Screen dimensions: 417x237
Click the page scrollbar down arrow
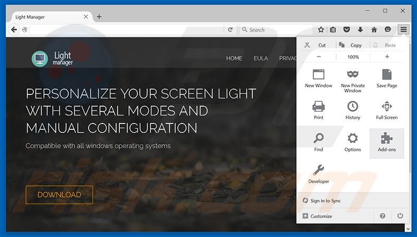(408, 228)
